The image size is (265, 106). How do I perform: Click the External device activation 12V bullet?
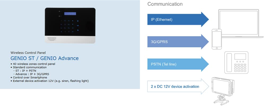pos(50,81)
